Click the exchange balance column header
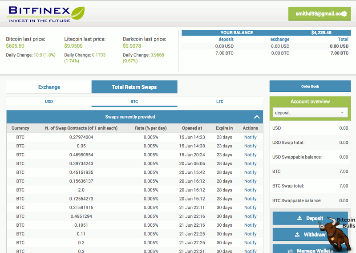Image resolution: width=356 pixels, height=253 pixels. pos(280,39)
